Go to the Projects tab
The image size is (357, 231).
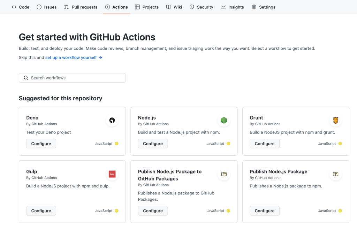click(x=147, y=7)
